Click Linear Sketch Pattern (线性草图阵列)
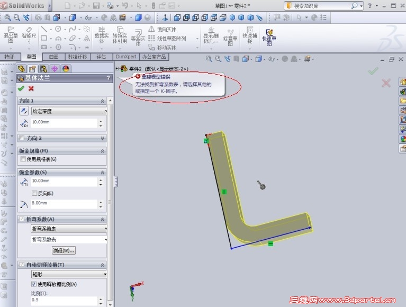This screenshot has width=406, height=307. click(x=167, y=38)
